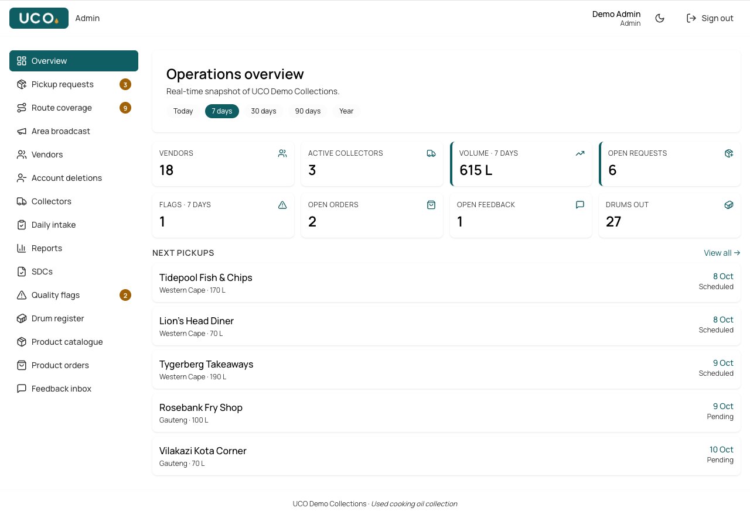Open the Overview sidebar item

(x=74, y=61)
